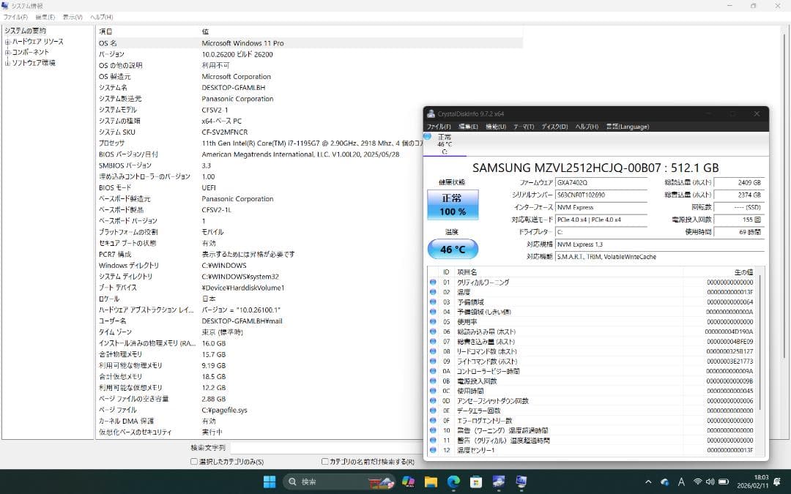
Task: Open the 表示(V) menu in System Information
Action: click(73, 17)
